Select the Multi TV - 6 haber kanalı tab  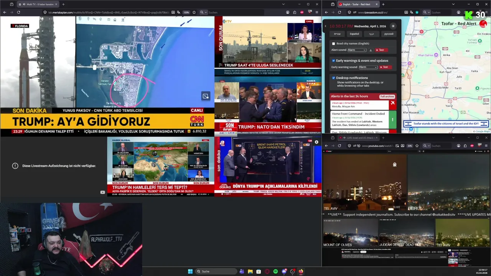[37, 4]
